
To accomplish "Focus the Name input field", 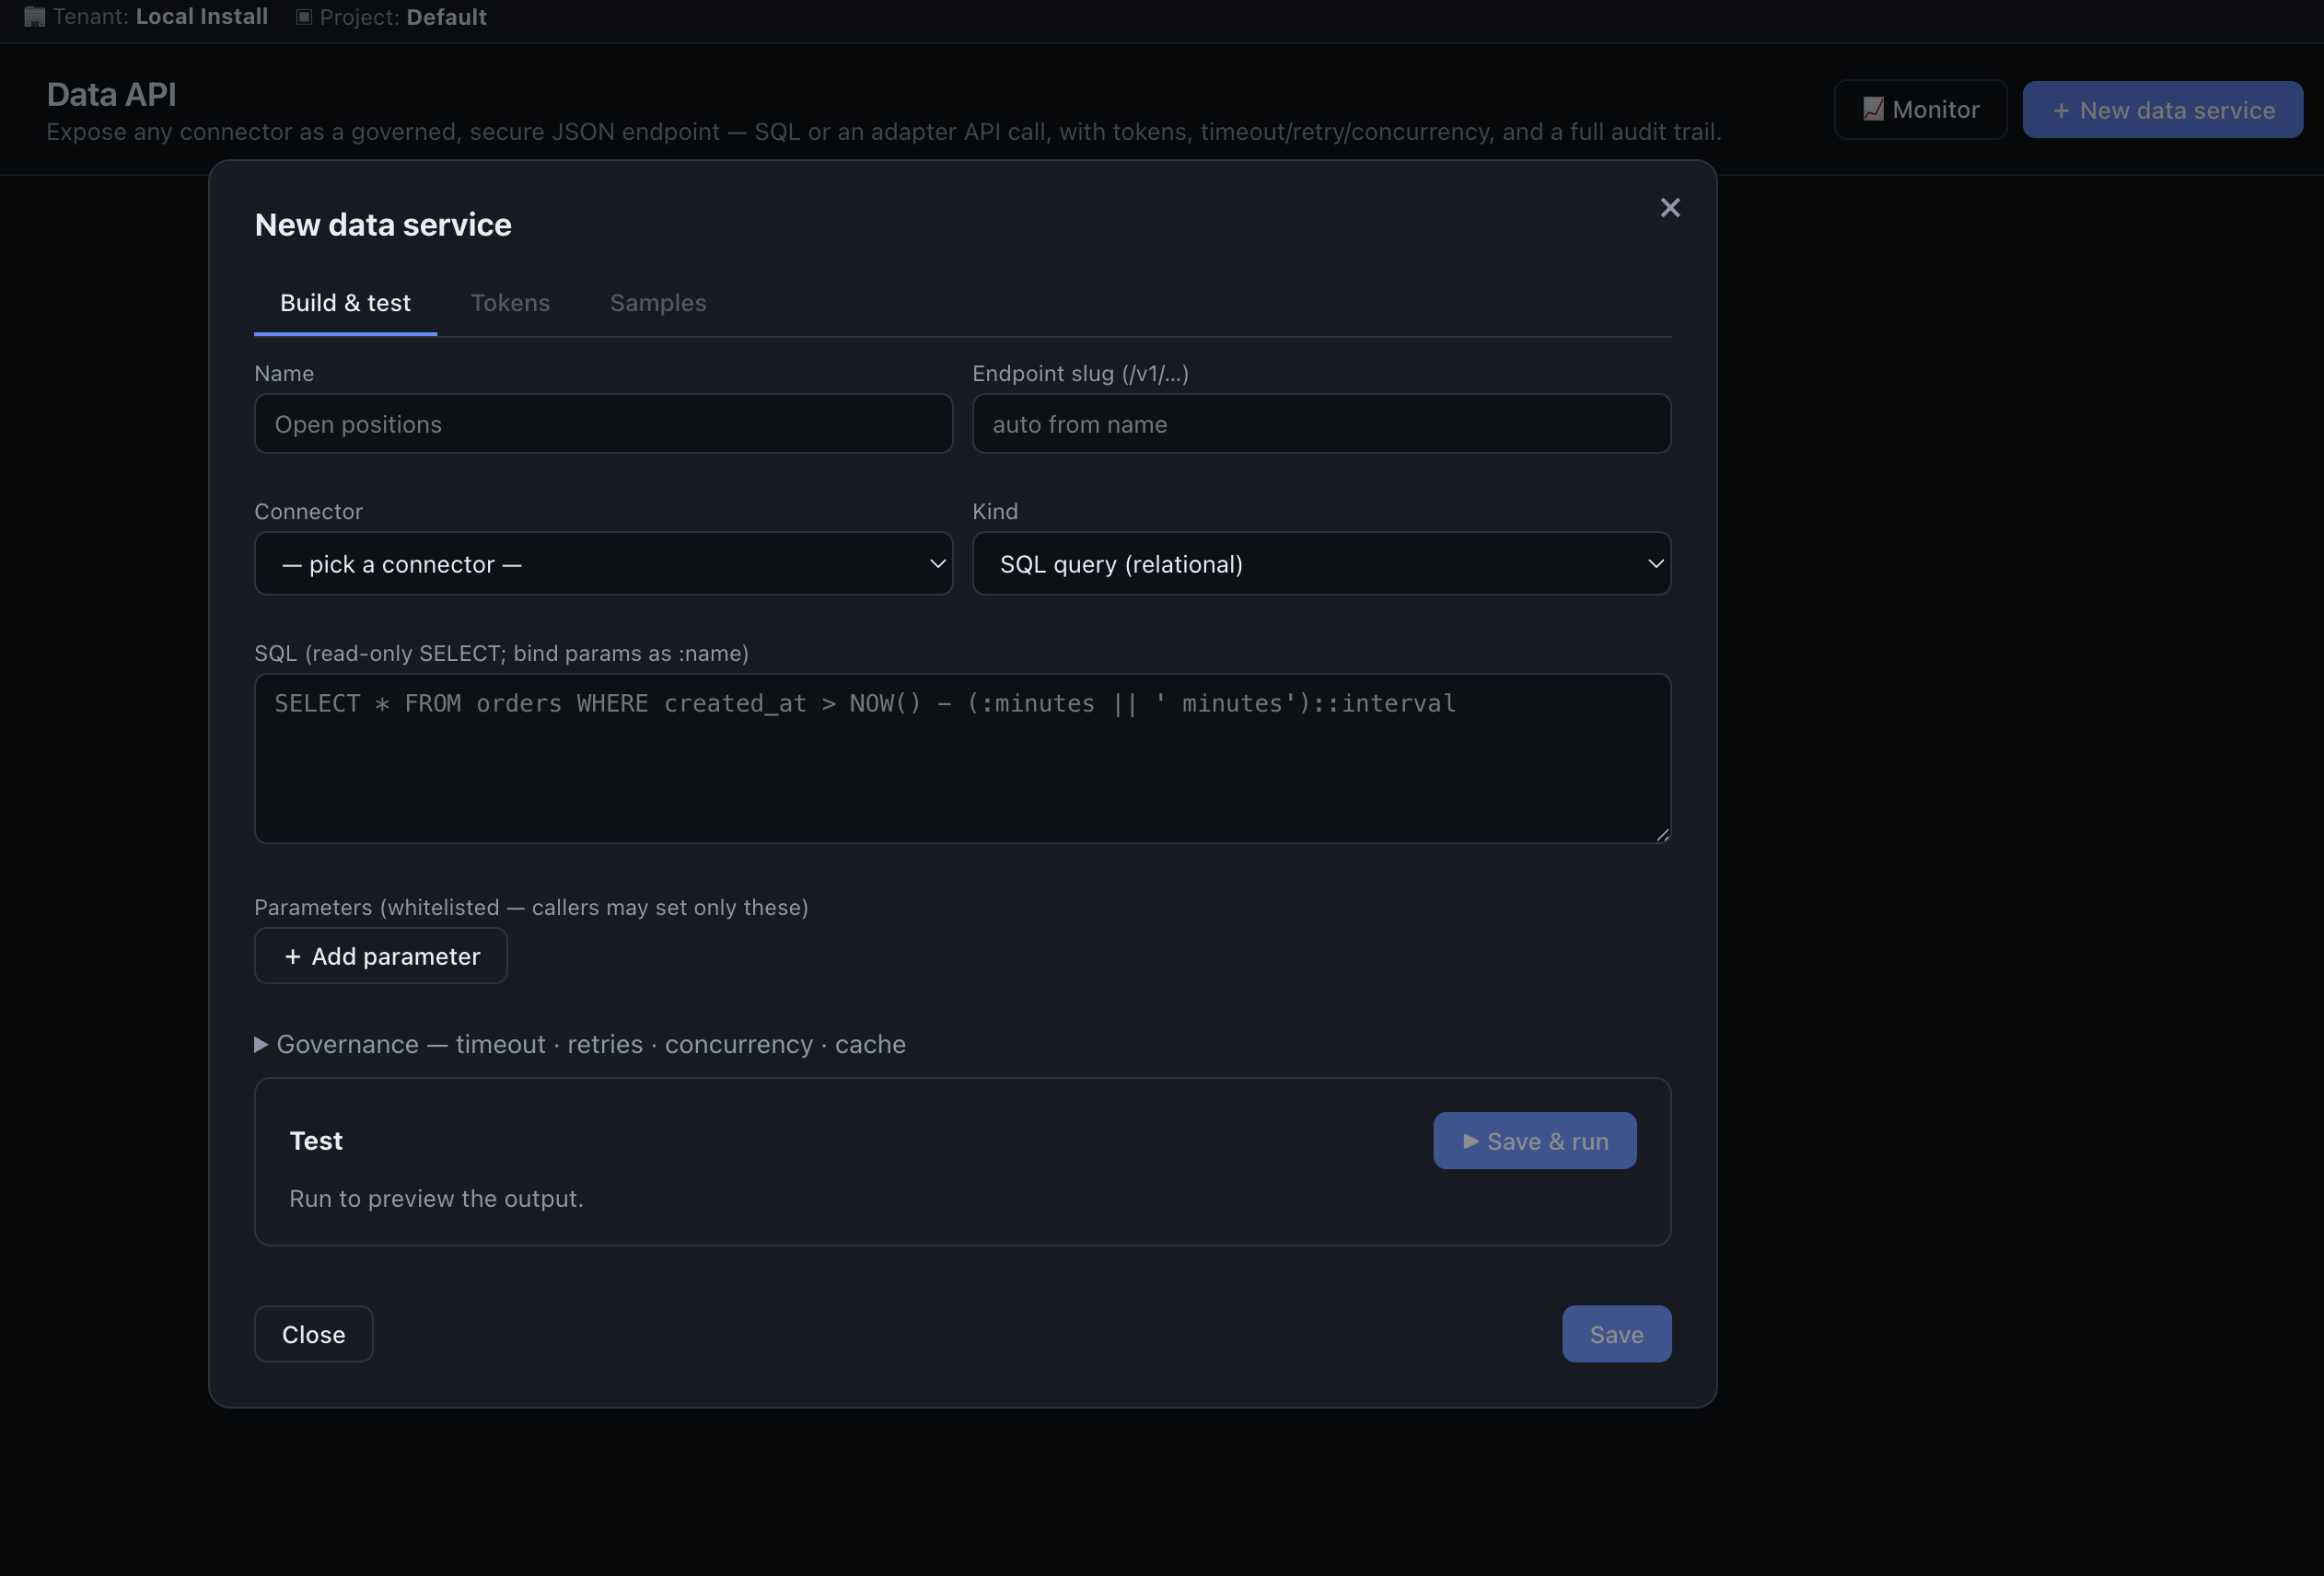I will pos(603,424).
